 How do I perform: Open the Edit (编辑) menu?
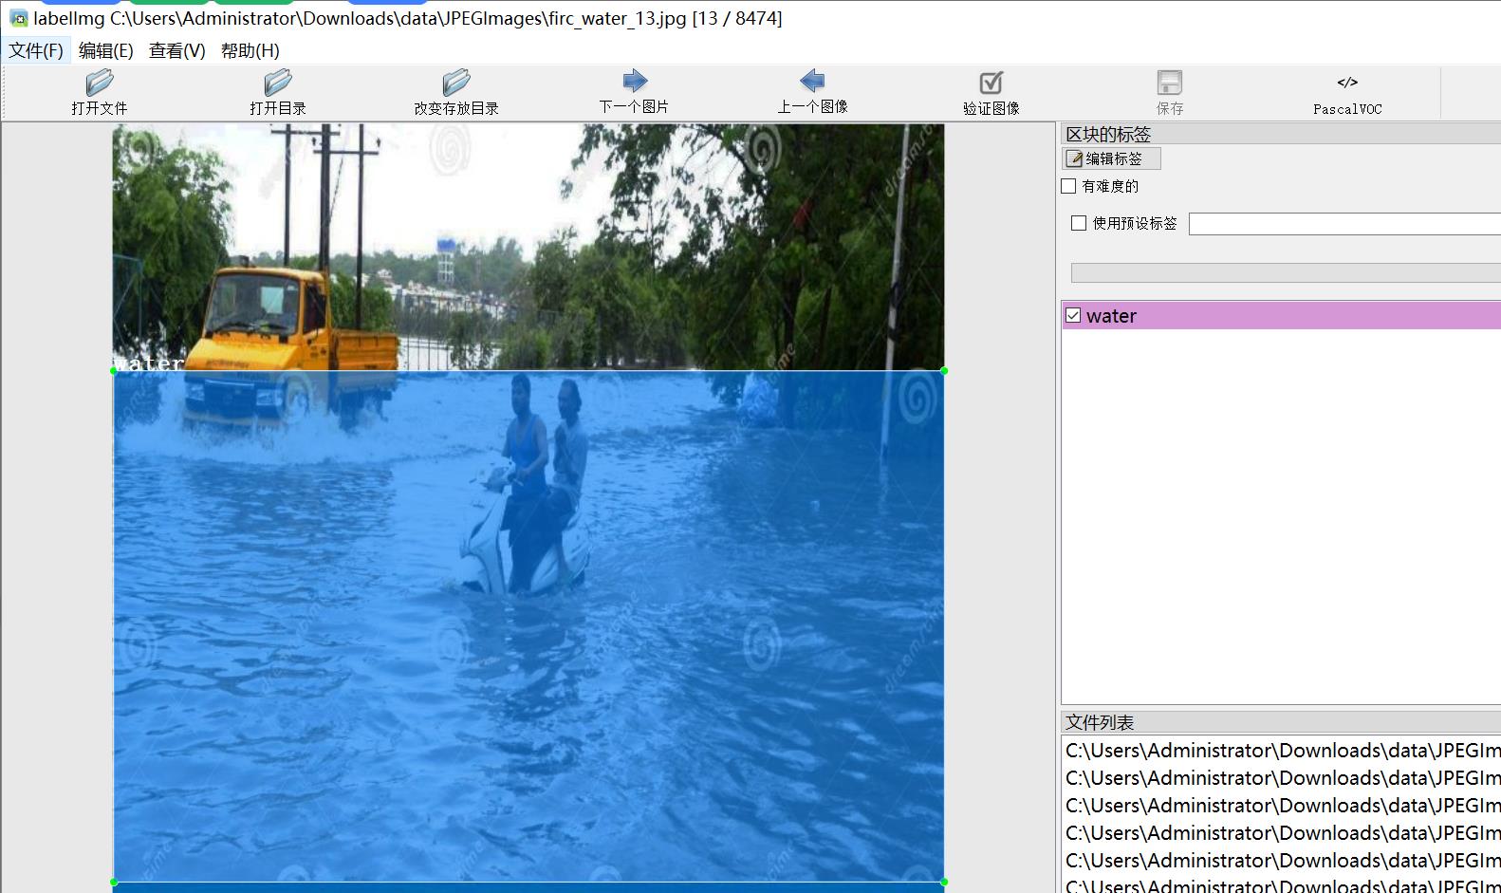[x=105, y=50]
